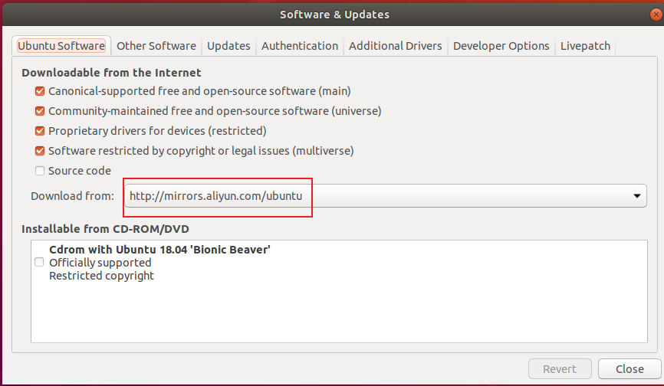Screen dimensions: 664x386
Task: Enable the Source code checkbox
Action: tap(40, 171)
